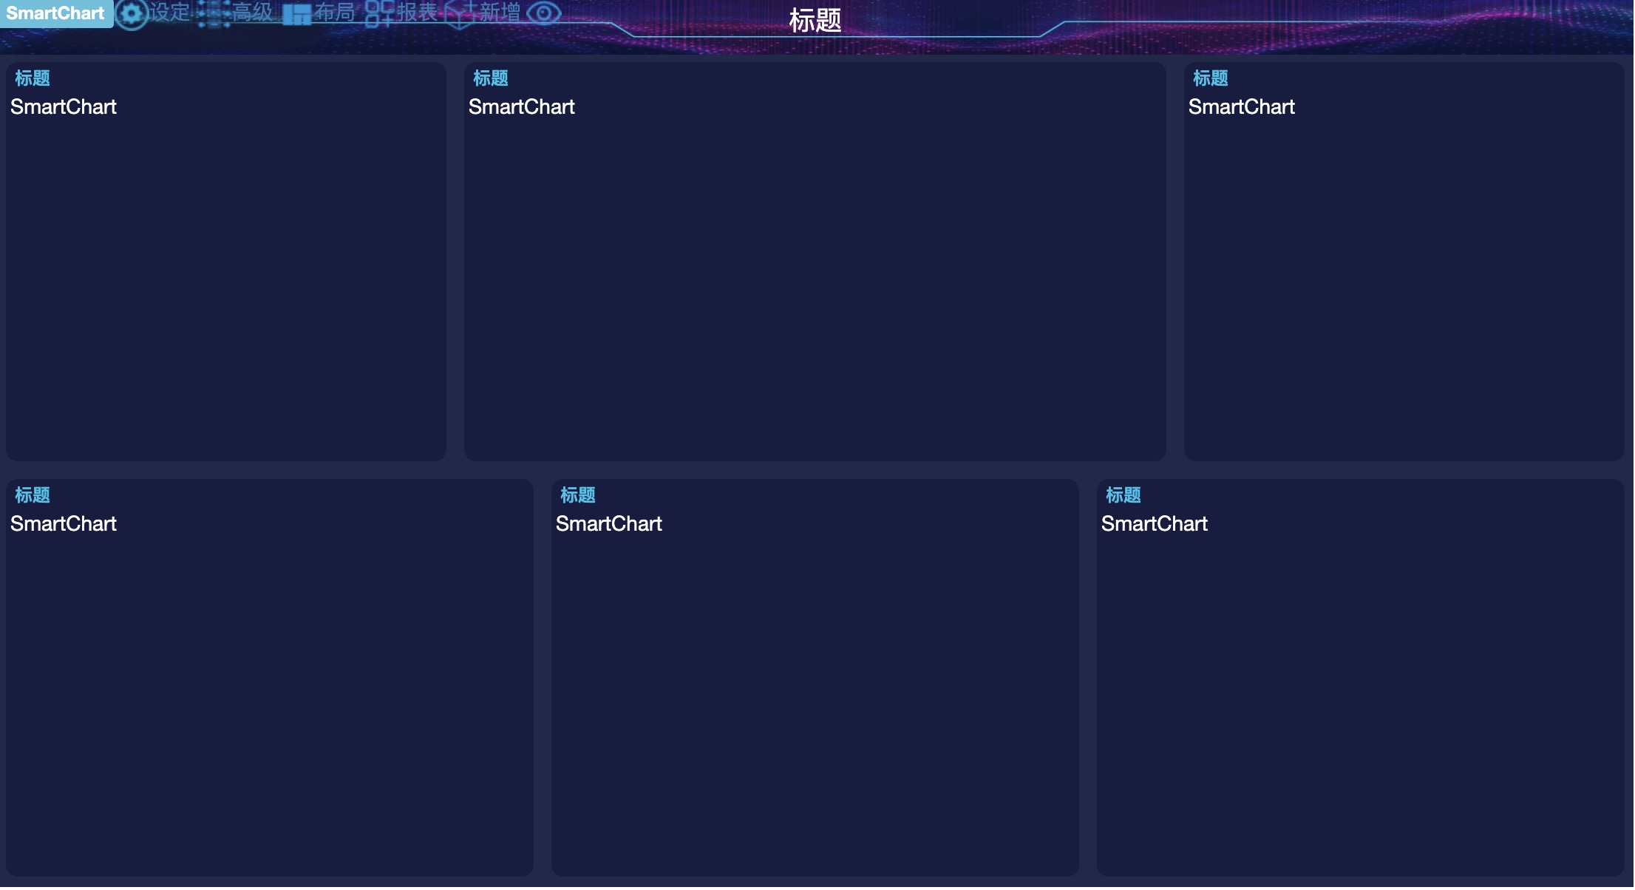
Task: Click the 标题 title of wide top-center panel
Action: pyautogui.click(x=491, y=78)
